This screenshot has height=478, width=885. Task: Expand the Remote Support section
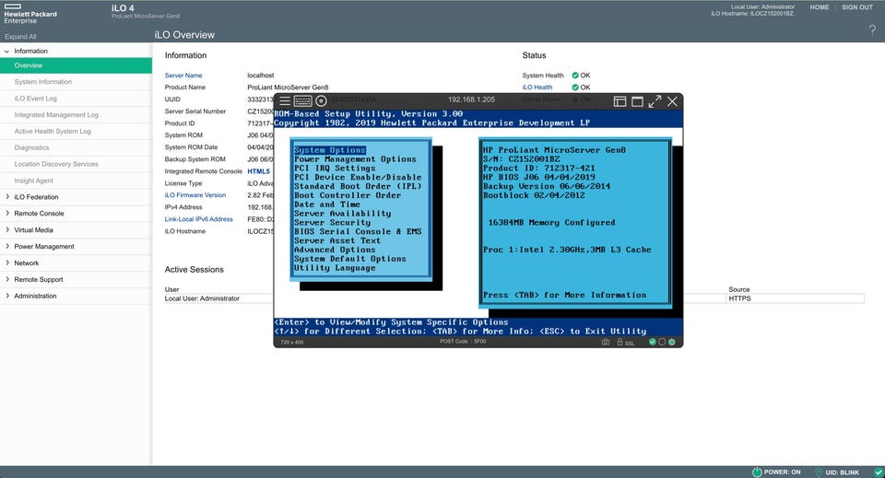pos(6,279)
